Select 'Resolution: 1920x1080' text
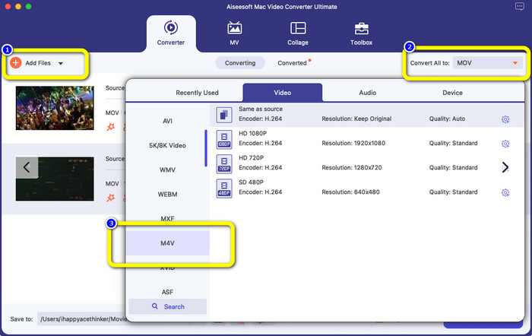Image resolution: width=532 pixels, height=336 pixels. (353, 143)
